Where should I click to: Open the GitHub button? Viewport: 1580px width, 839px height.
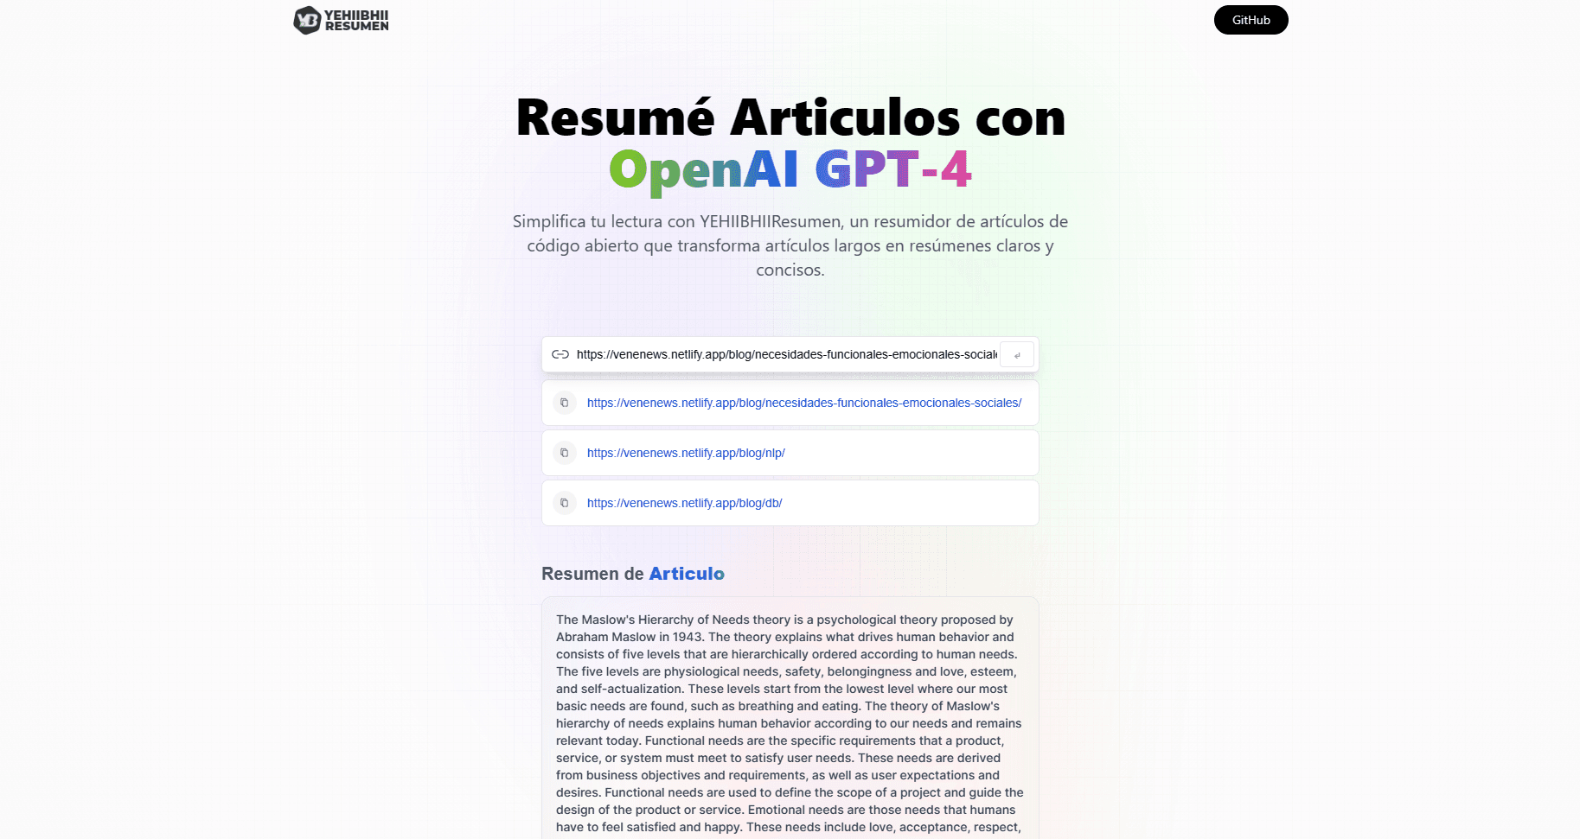[1251, 20]
